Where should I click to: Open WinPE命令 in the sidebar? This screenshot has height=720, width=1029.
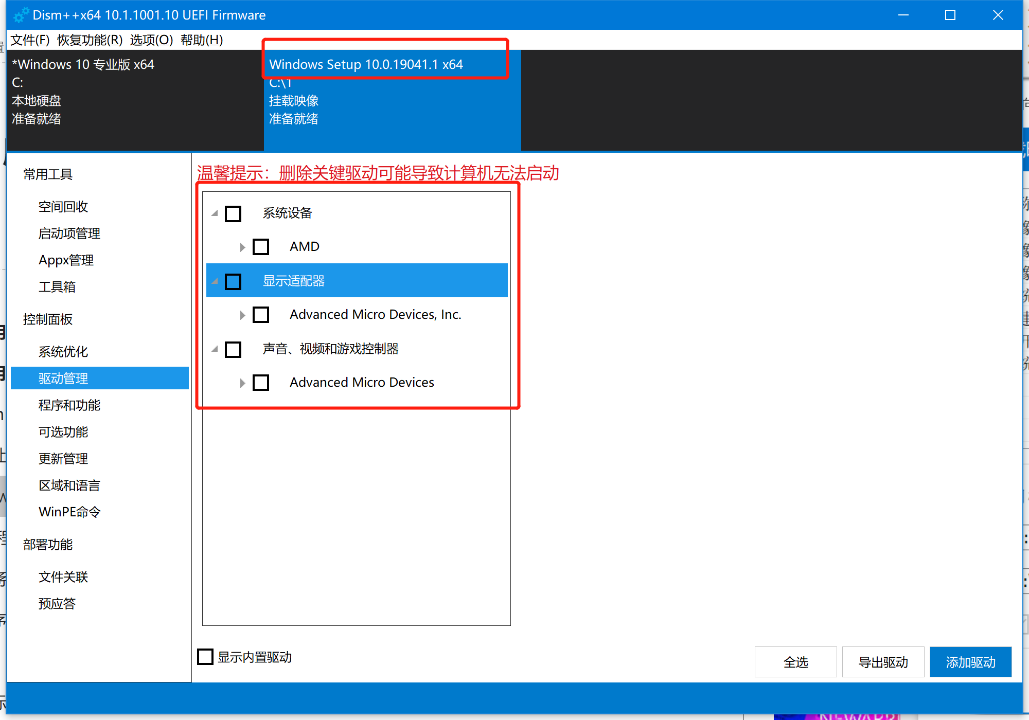click(x=69, y=512)
